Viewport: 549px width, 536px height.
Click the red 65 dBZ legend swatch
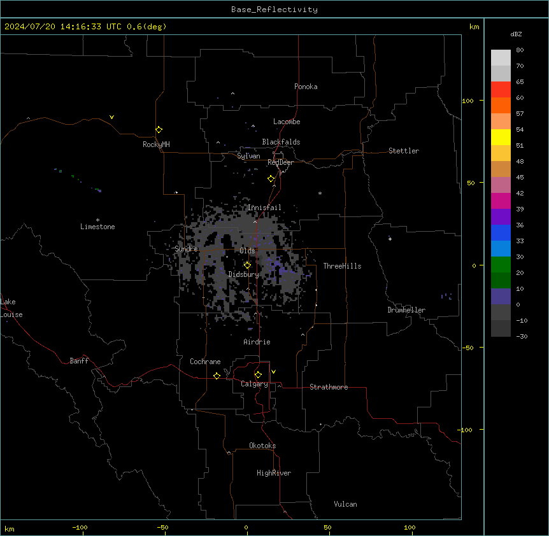(x=501, y=89)
